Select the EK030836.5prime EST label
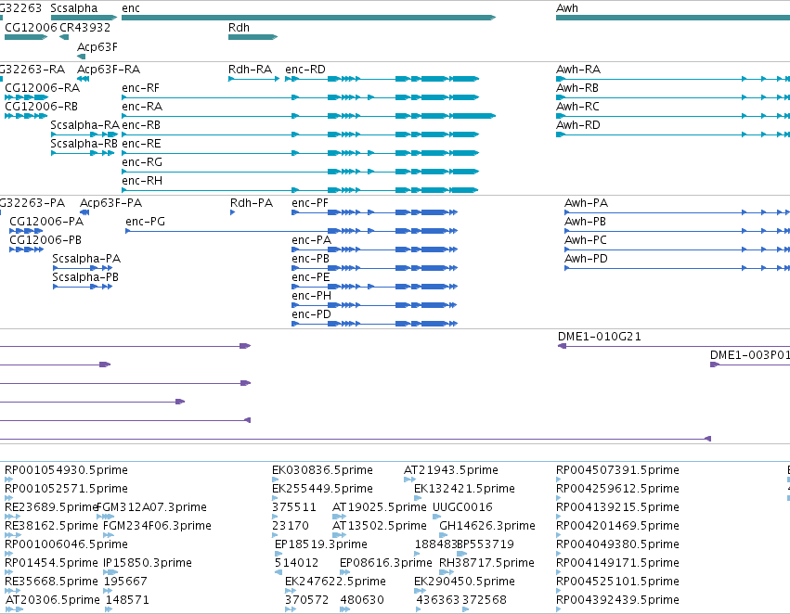The height and width of the screenshot is (614, 790). (x=322, y=470)
